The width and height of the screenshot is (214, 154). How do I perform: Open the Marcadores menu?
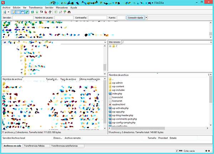[62, 7]
